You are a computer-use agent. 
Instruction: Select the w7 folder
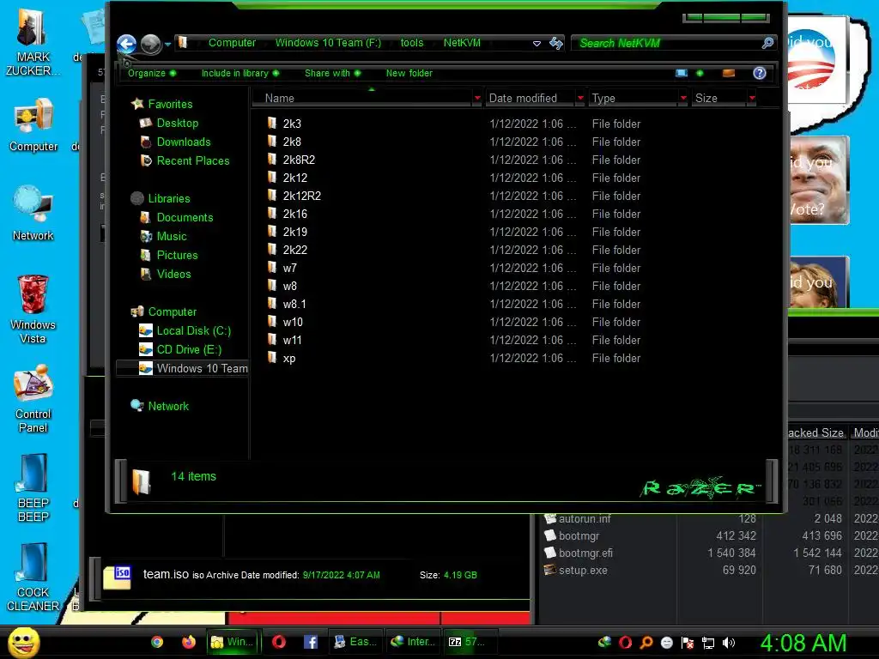point(289,269)
